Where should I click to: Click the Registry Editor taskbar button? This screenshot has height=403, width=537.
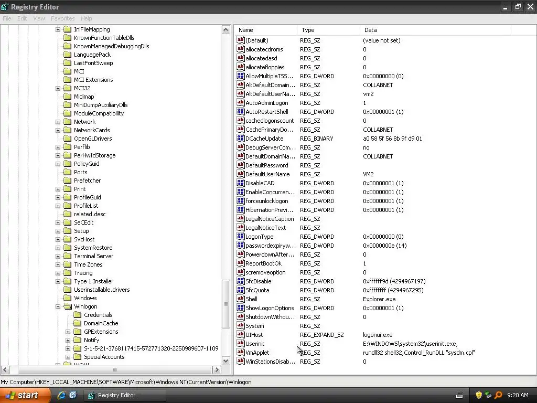(x=125, y=395)
